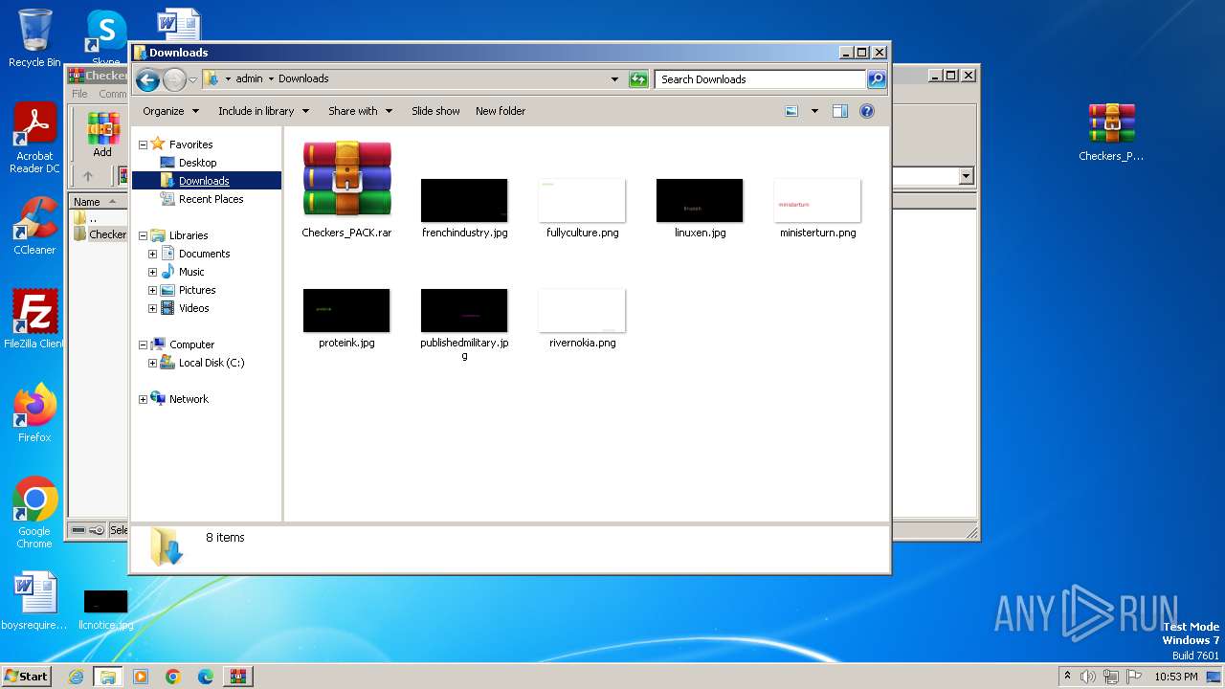Open the view options dropdown arrow
Viewport: 1225px width, 689px height.
point(814,111)
